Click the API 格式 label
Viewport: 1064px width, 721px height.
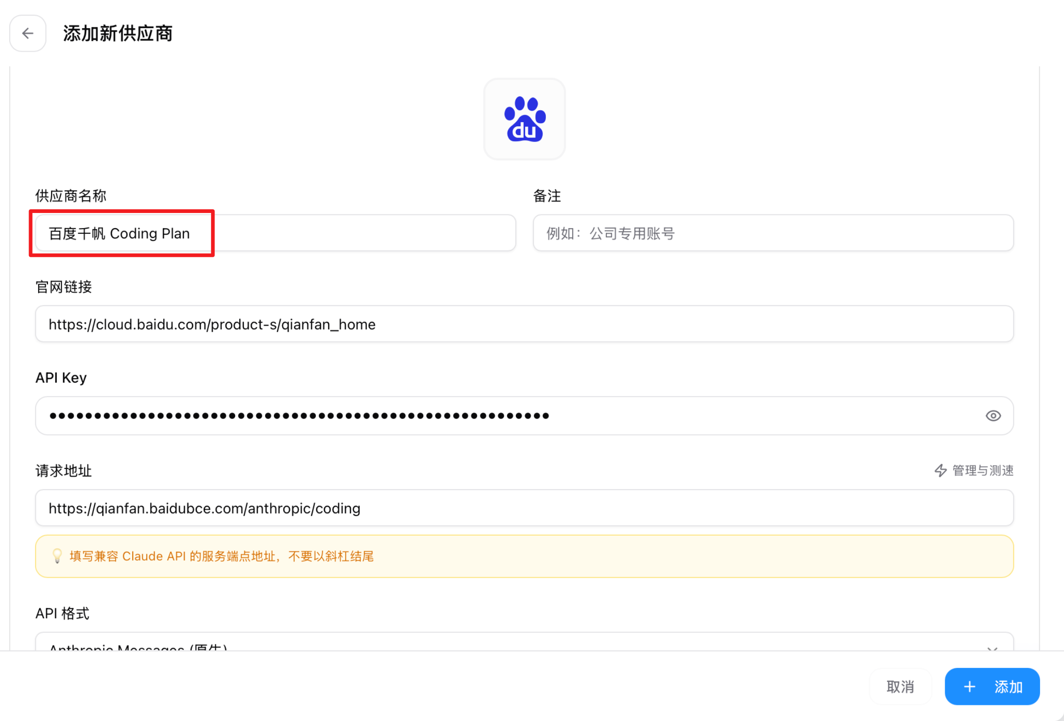tap(62, 614)
